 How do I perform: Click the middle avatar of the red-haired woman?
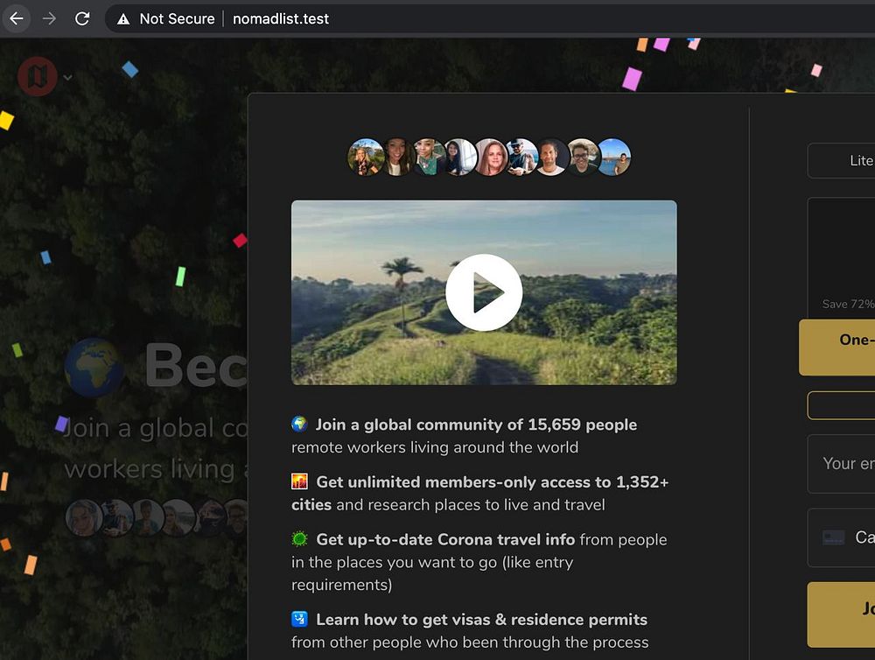(x=491, y=157)
